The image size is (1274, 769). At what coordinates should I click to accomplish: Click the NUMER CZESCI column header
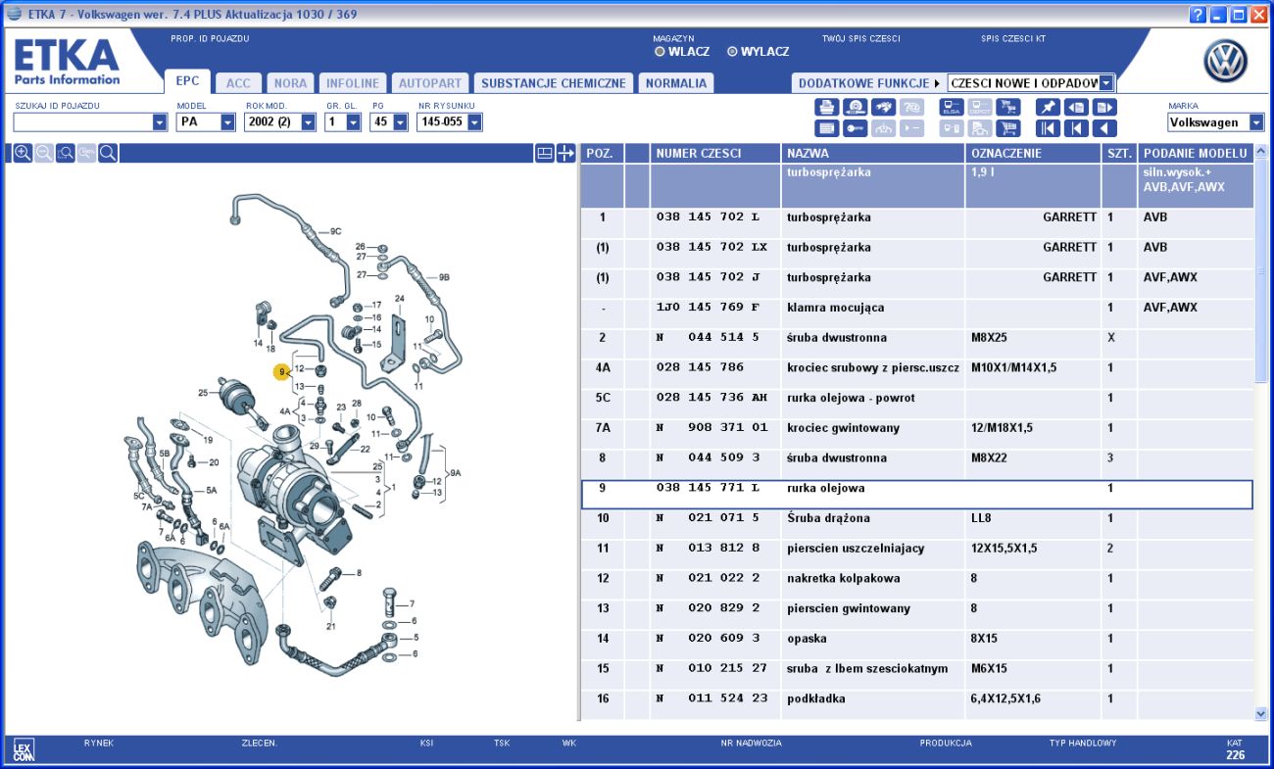(715, 153)
